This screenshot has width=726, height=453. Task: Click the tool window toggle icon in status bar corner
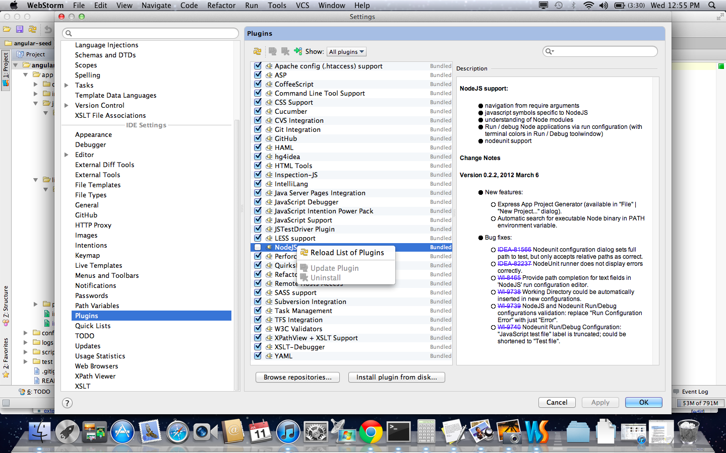pyautogui.click(x=6, y=403)
